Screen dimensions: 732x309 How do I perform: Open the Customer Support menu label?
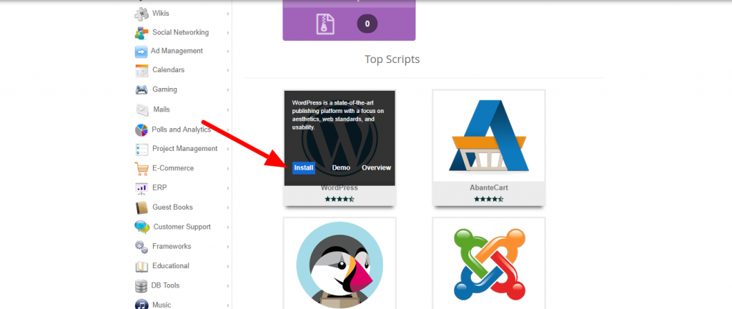pos(182,227)
